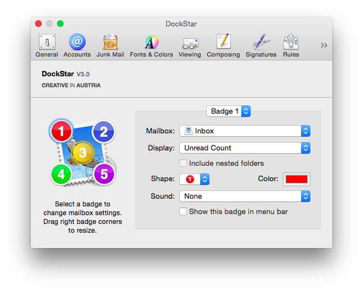This screenshot has width=363, height=292.
Task: Zoom the window with green button
Action: coord(60,24)
